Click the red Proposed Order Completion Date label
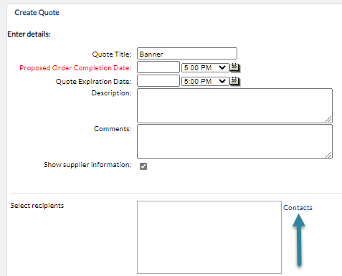Viewport: 342px width, 276px height. coord(75,68)
